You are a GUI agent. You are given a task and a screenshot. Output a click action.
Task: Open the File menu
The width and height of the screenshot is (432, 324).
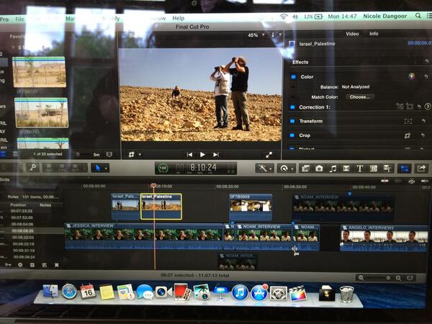20,19
